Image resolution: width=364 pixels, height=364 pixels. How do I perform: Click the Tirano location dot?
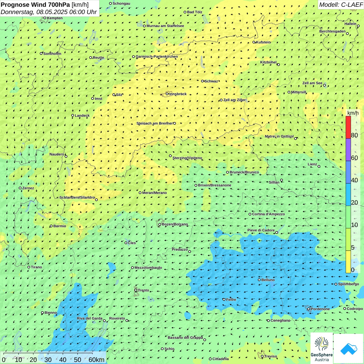tap(29, 267)
